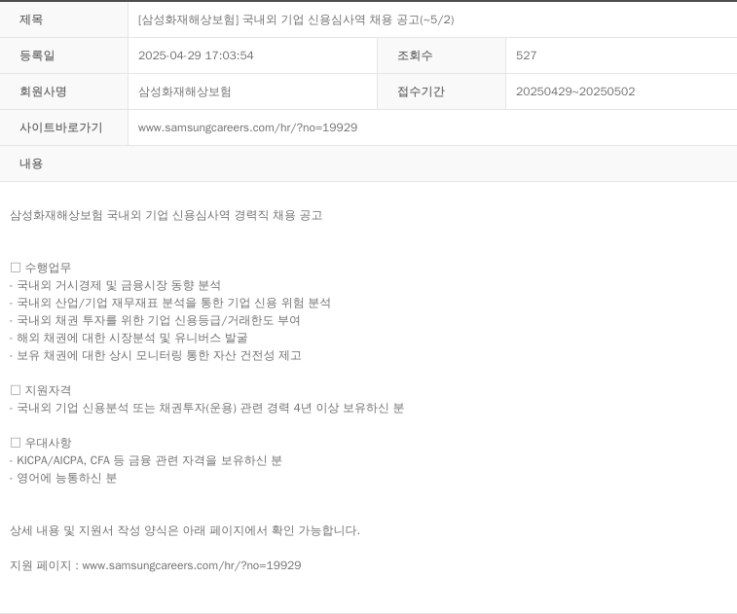Click the □ 우대사항 section heading
This screenshot has width=737, height=614.
coord(41,443)
